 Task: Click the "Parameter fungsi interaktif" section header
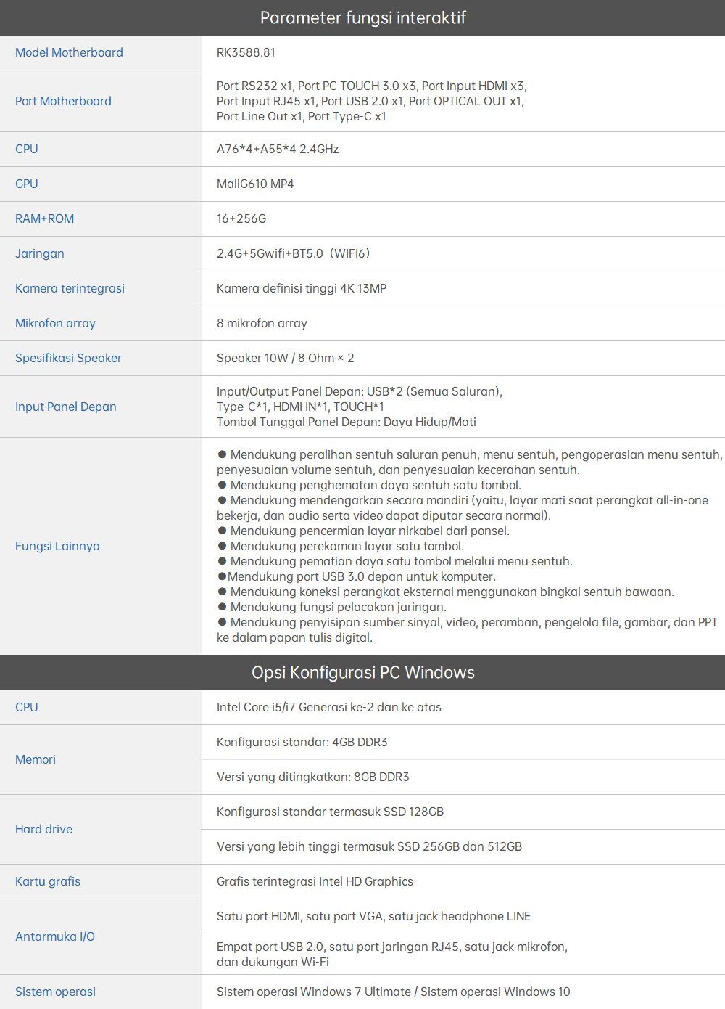pos(362,17)
